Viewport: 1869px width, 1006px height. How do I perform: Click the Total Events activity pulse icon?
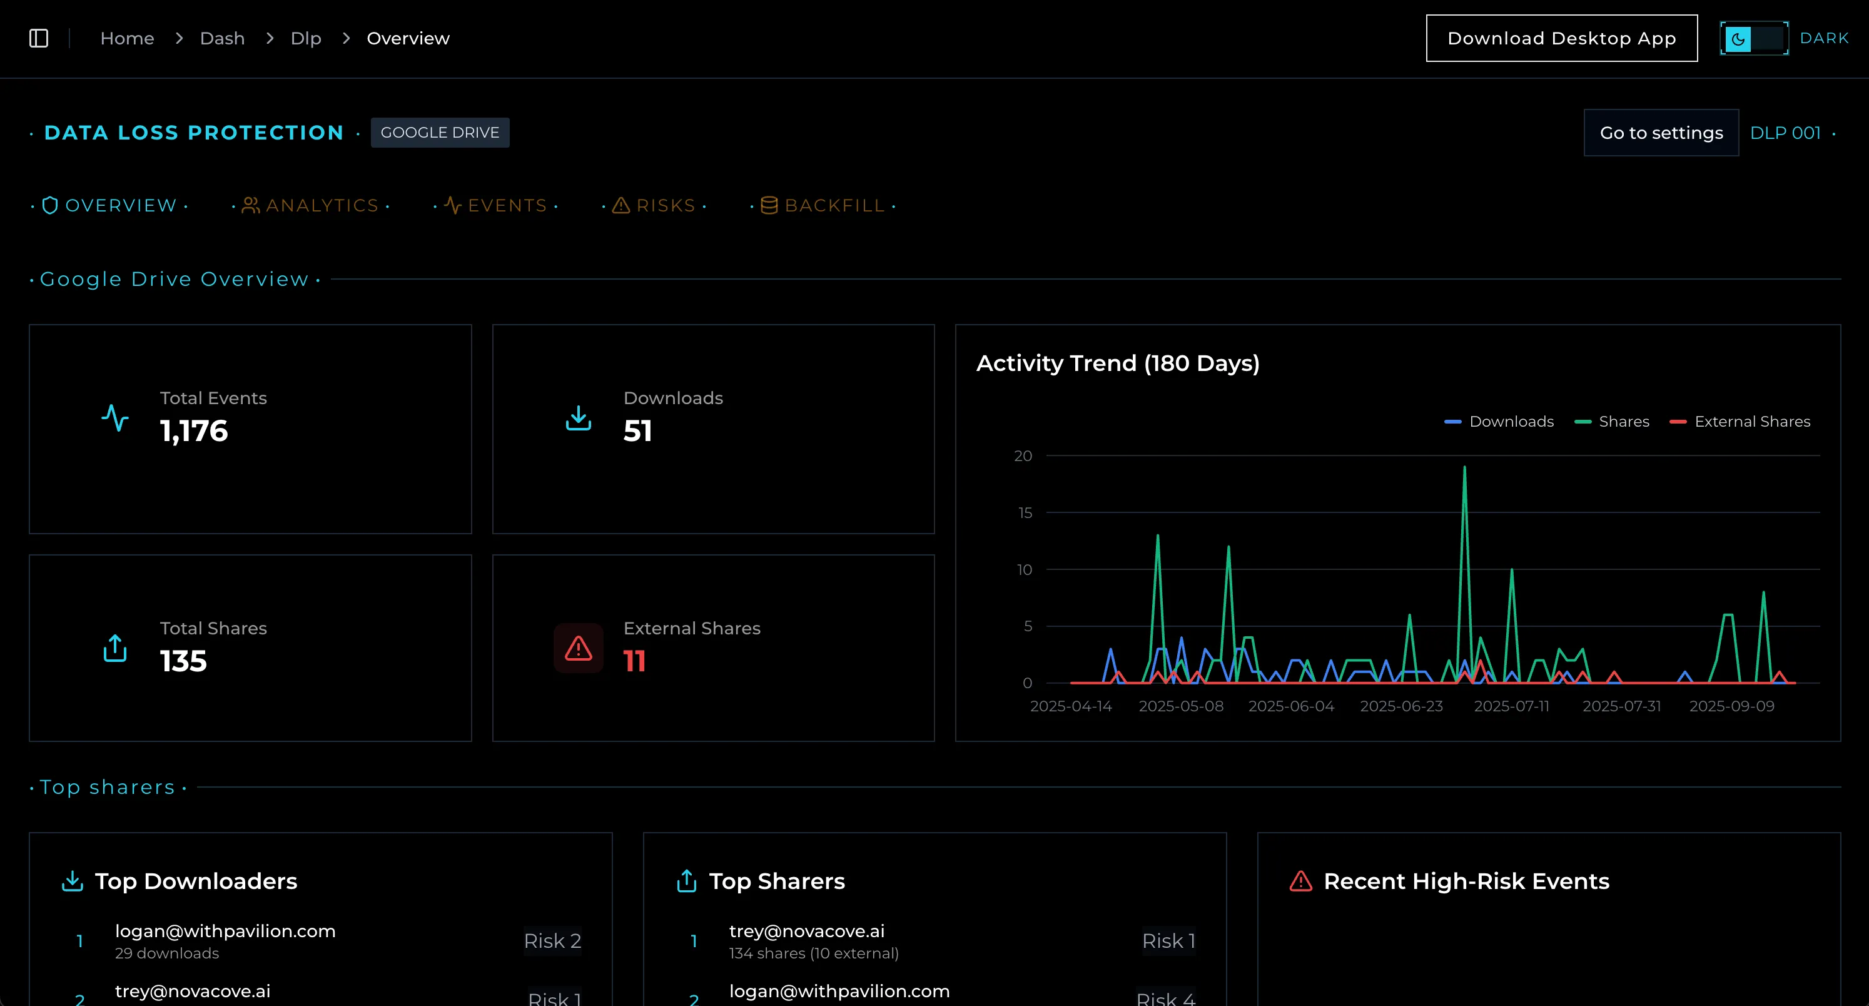pyautogui.click(x=114, y=418)
